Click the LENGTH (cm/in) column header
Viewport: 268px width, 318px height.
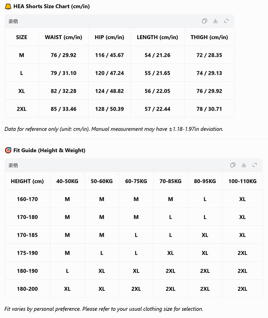click(x=157, y=37)
